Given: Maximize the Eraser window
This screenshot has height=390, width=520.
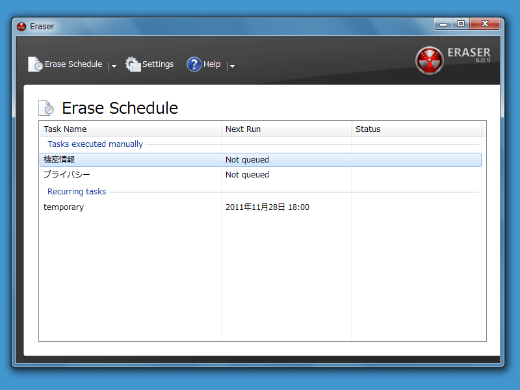Looking at the screenshot, I should pos(461,23).
